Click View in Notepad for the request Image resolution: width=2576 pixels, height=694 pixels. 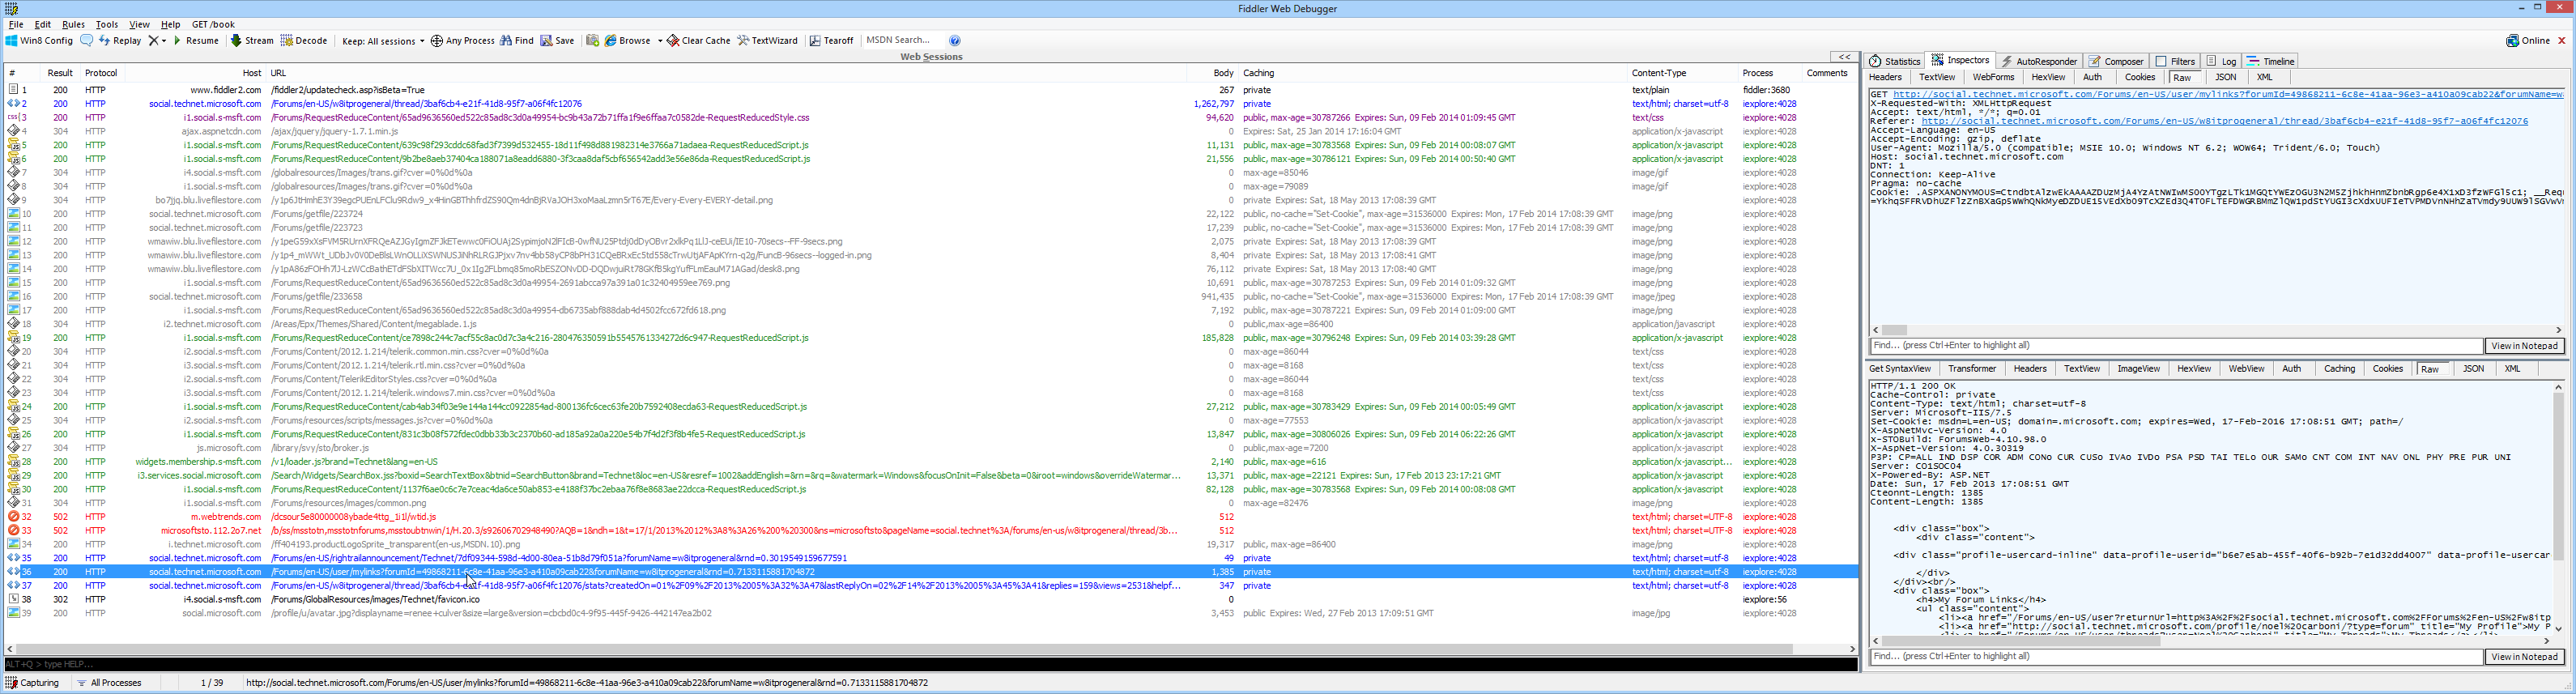[x=2524, y=346]
